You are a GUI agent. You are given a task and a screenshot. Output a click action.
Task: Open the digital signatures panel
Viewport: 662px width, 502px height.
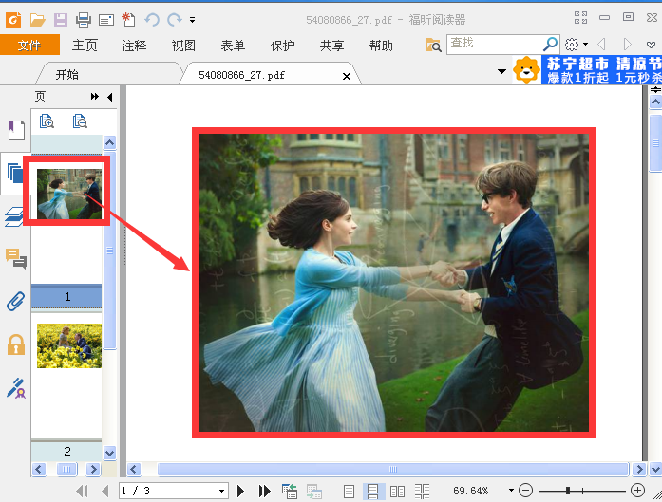(x=16, y=388)
